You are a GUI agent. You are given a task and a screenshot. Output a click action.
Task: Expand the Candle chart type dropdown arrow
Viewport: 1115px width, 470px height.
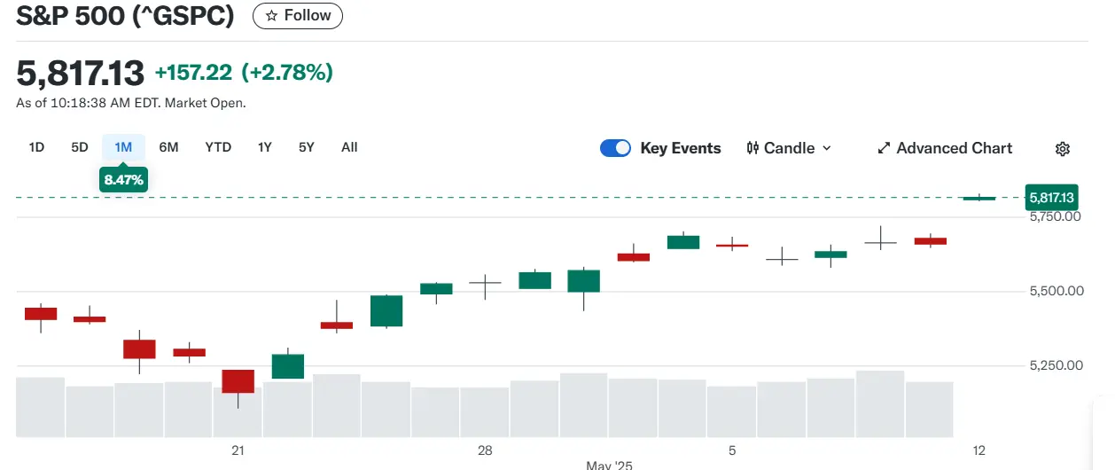(x=827, y=148)
